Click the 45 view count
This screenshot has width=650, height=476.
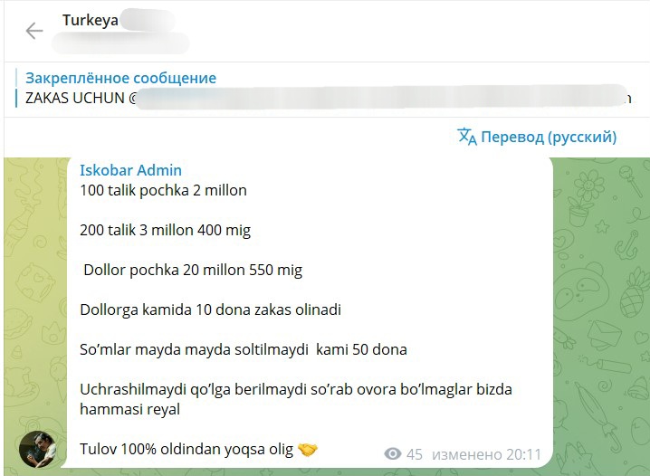(x=414, y=454)
